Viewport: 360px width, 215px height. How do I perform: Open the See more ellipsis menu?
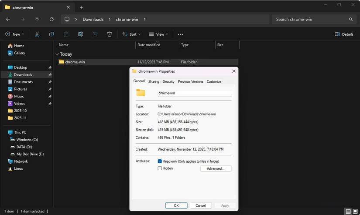point(180,34)
